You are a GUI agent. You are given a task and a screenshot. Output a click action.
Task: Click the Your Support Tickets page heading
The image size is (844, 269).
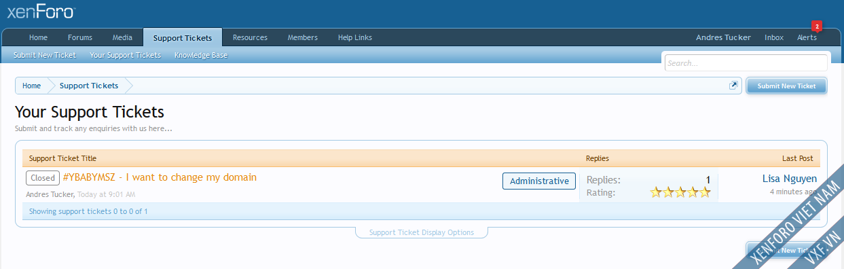[90, 112]
